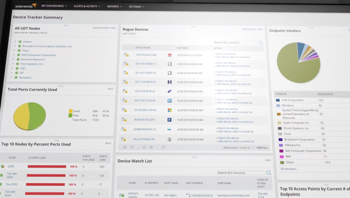Open node Tex-2505
This screenshot has height=198, width=350.
(11, 184)
